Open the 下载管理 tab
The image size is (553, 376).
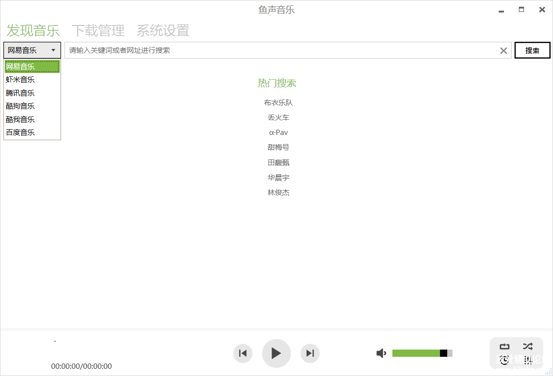pyautogui.click(x=98, y=30)
